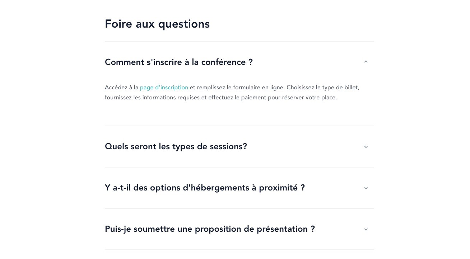Image resolution: width=470 pixels, height=259 pixels.
Task: Click the word "conférence" in the first question
Action: (x=223, y=62)
